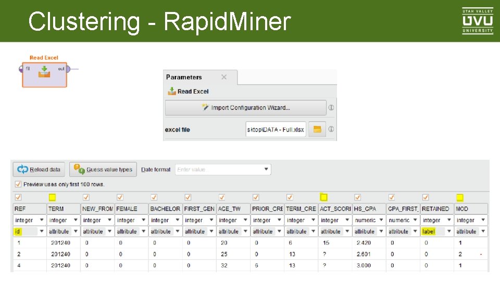Uncheck the PRIOR_CRE column checkbox
Viewport: 500px width, 281px height.
pos(256,198)
